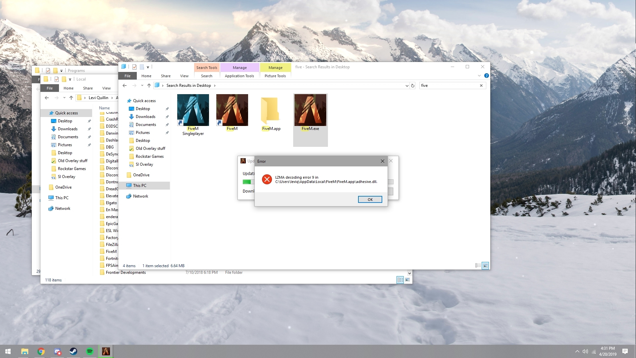Switch to details view in status bar
The height and width of the screenshot is (358, 636).
478,266
